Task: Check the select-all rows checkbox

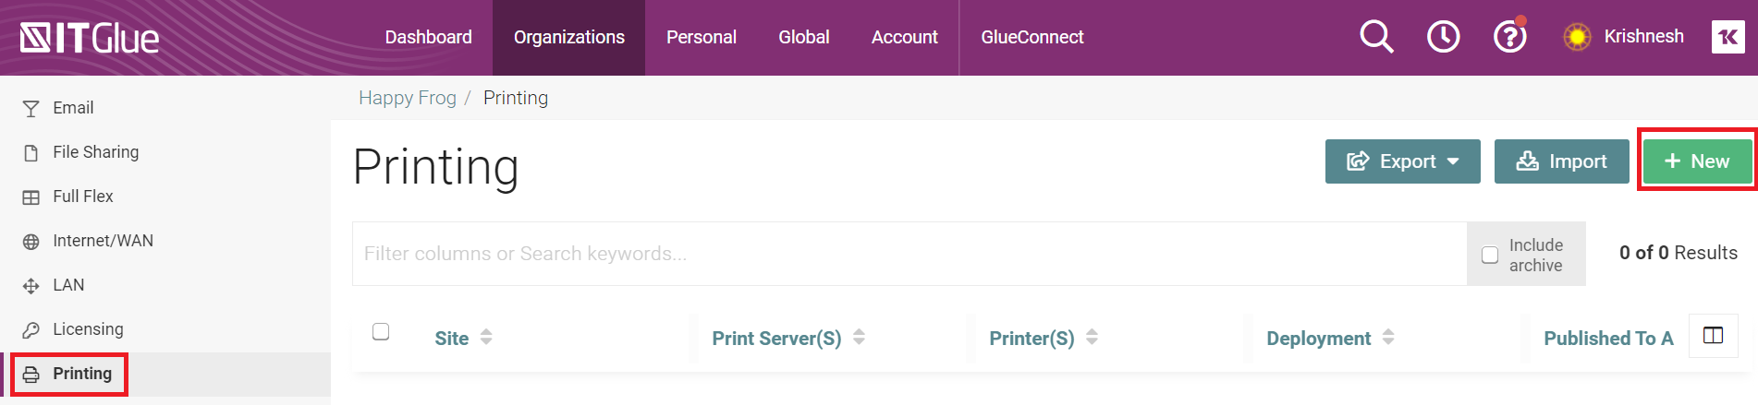Action: click(x=381, y=331)
